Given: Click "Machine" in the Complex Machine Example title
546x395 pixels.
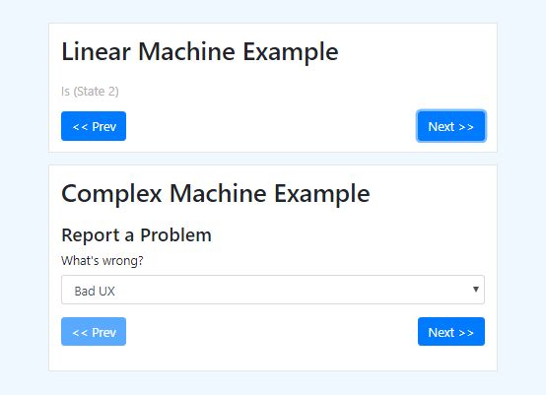Looking at the screenshot, I should [x=218, y=193].
